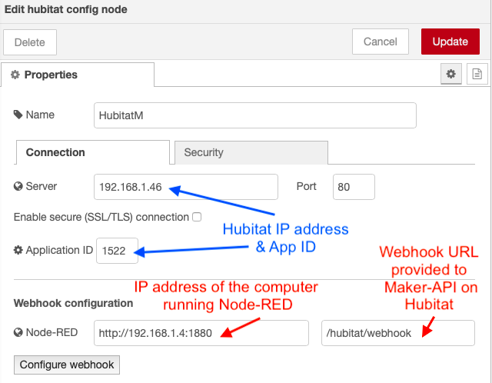Viewport: 492px width, 383px height.
Task: Select the Properties tab
Action: 78,75
